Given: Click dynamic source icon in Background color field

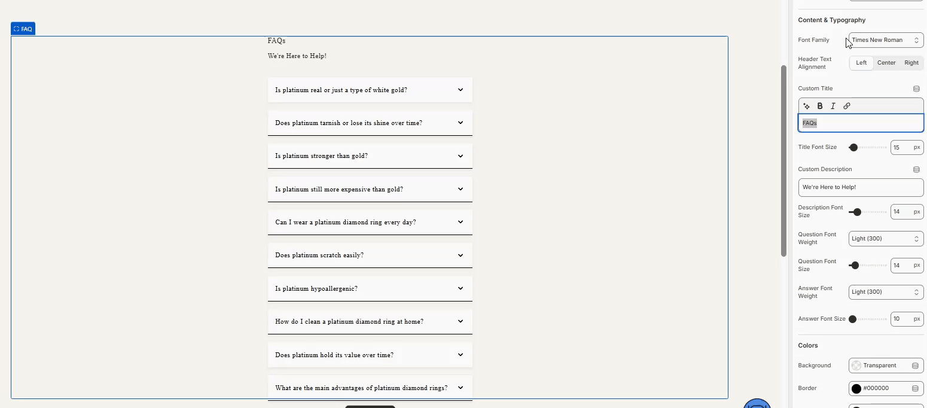Looking at the screenshot, I should pos(915,366).
